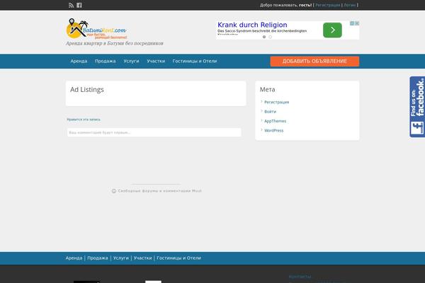Open Аренда in footer navigation
The image size is (425, 283).
pyautogui.click(x=74, y=258)
